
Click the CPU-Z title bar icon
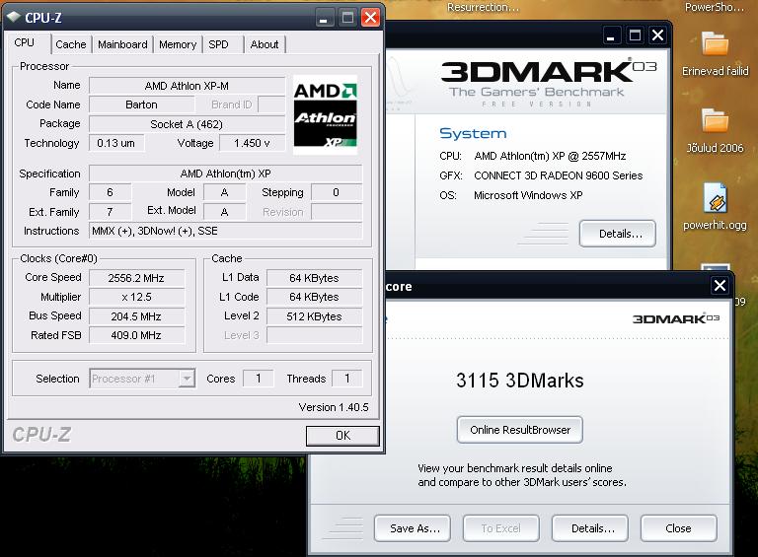tap(14, 18)
